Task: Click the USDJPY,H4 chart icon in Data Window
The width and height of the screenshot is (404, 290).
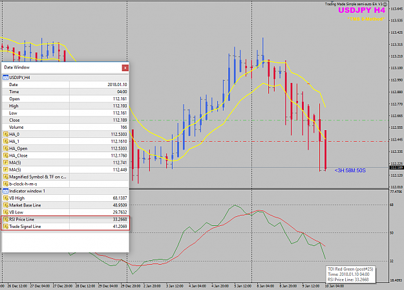Action: (5, 78)
